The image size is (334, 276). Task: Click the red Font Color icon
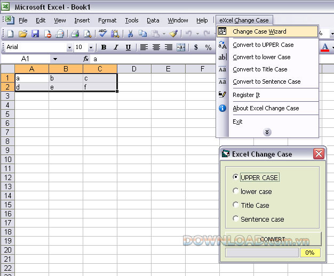[x=325, y=47]
